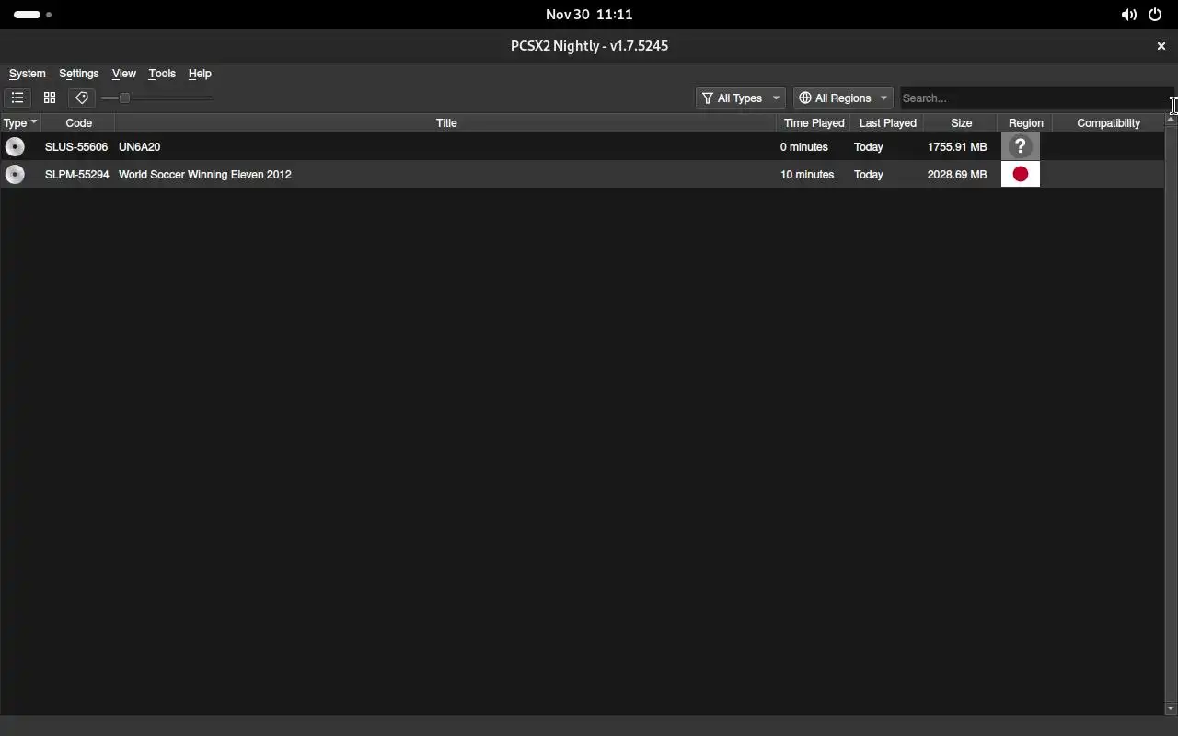The height and width of the screenshot is (736, 1178).
Task: Close the PCSX2 Nightly window
Action: (x=1161, y=46)
